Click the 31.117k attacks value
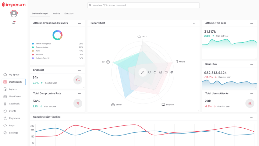Viewport: 259px width, 146px height. coord(210,32)
